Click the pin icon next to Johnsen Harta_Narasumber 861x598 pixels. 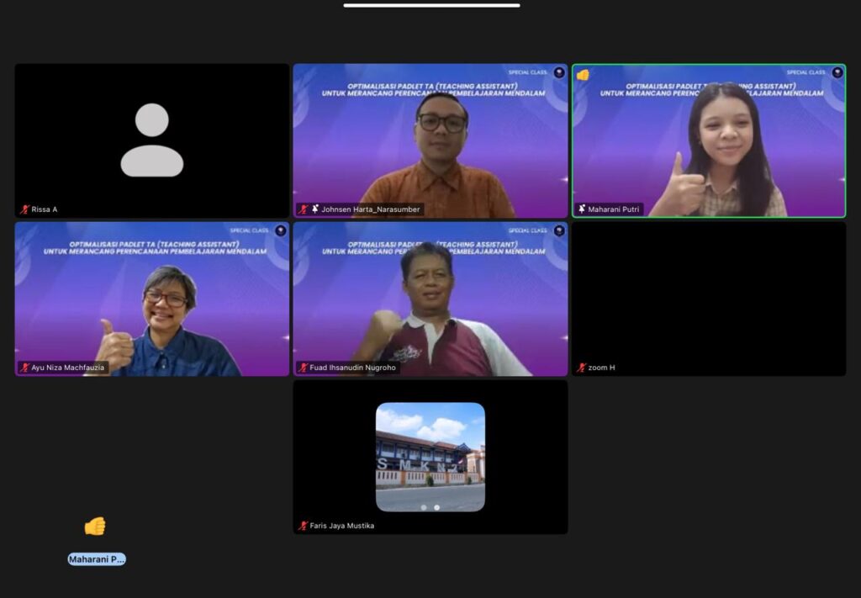tap(314, 209)
